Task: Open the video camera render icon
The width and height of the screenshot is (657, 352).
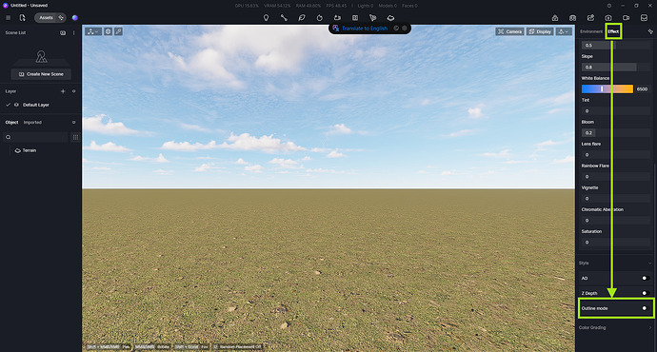Action: pyautogui.click(x=626, y=18)
